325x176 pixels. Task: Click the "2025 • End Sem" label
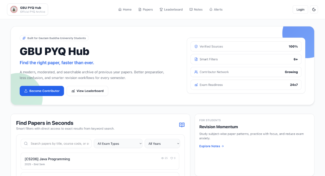[35, 164]
